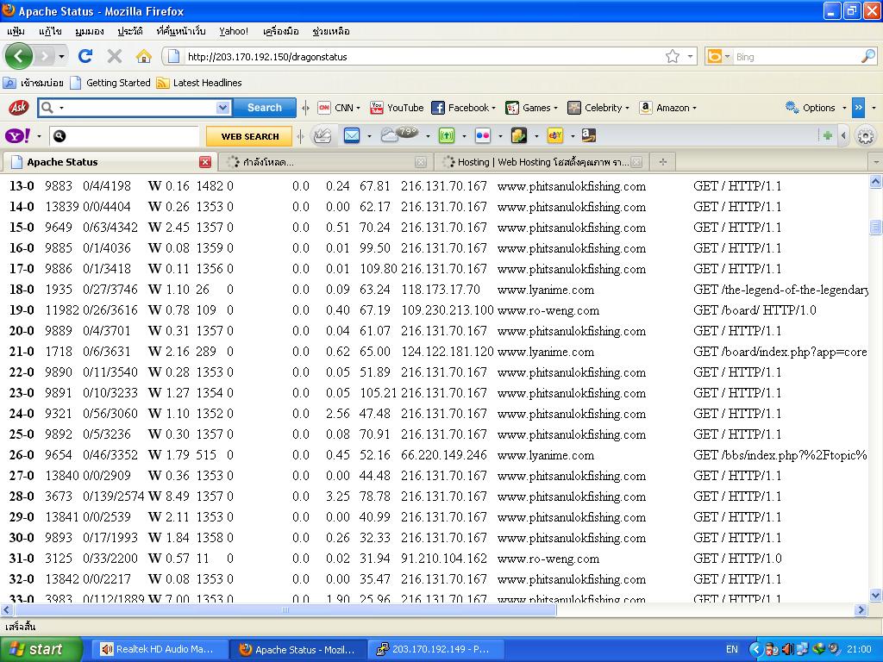Click the Yahoo finance notepad icon
This screenshot has width=883, height=662.
[x=518, y=135]
